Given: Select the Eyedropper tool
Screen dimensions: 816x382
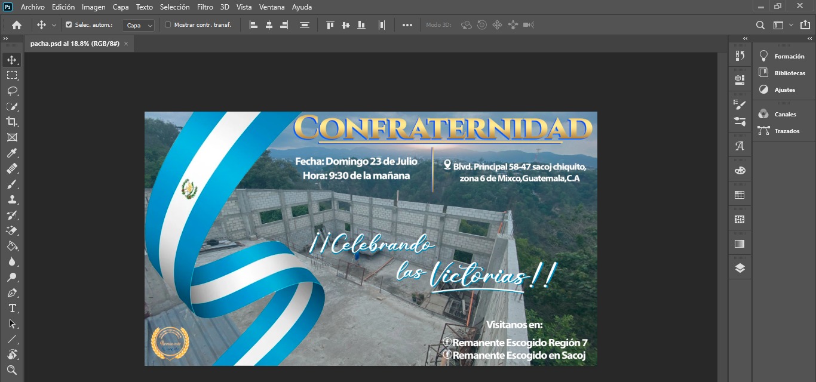Looking at the screenshot, I should tap(12, 153).
